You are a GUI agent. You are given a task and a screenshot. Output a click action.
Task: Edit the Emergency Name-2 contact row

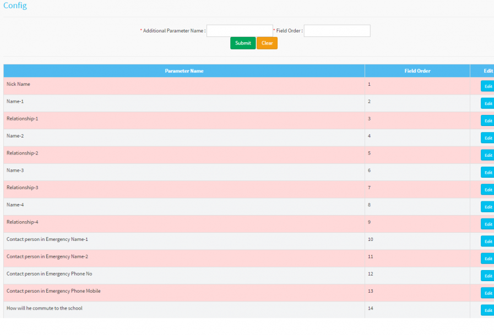point(488,259)
